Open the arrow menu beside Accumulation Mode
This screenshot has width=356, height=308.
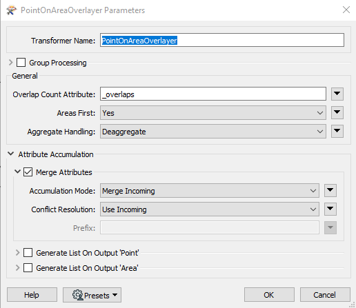click(x=330, y=190)
